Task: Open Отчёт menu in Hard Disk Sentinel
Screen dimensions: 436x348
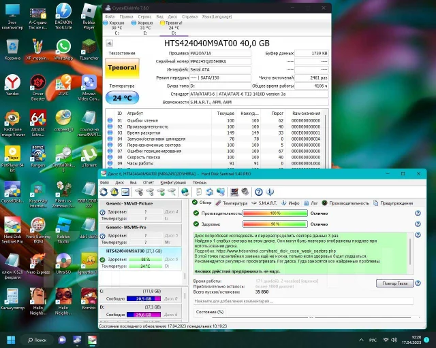Action: coord(149,182)
